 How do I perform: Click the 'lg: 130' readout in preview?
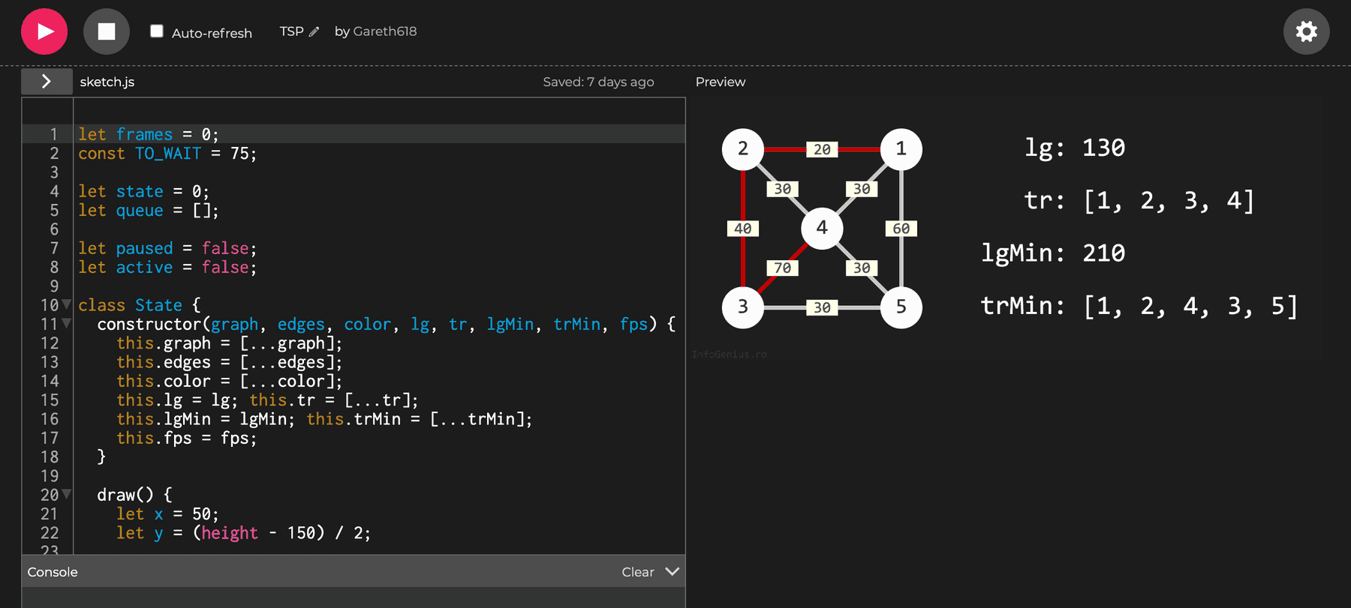1075,148
